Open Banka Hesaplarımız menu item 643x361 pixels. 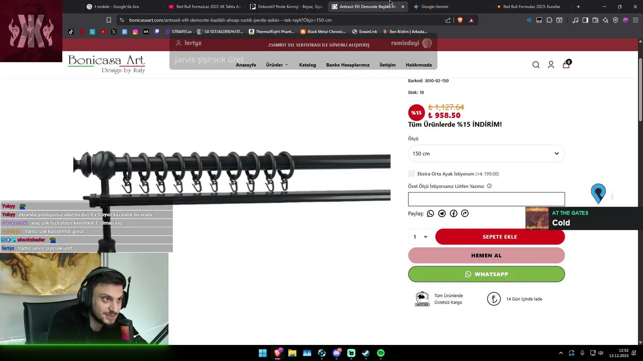[348, 65]
